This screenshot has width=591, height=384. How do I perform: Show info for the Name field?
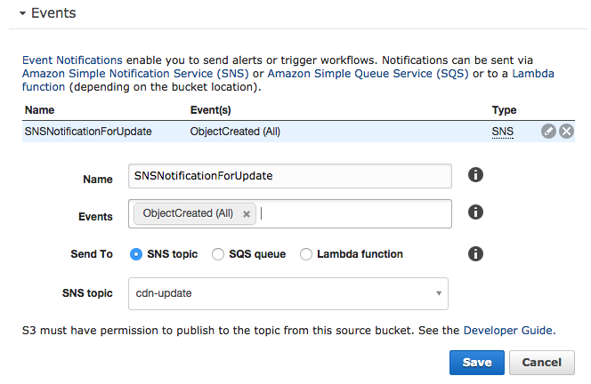[x=475, y=175]
